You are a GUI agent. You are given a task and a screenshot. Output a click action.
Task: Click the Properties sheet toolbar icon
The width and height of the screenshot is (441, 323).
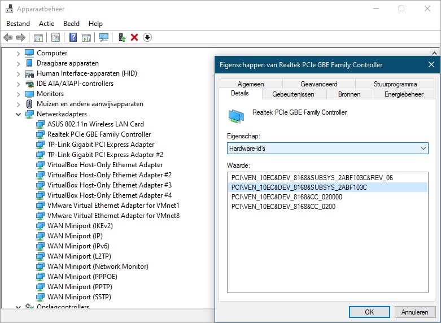[56, 37]
